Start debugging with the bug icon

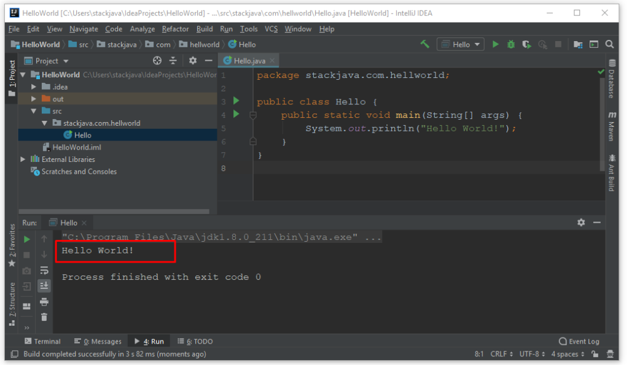pyautogui.click(x=510, y=44)
